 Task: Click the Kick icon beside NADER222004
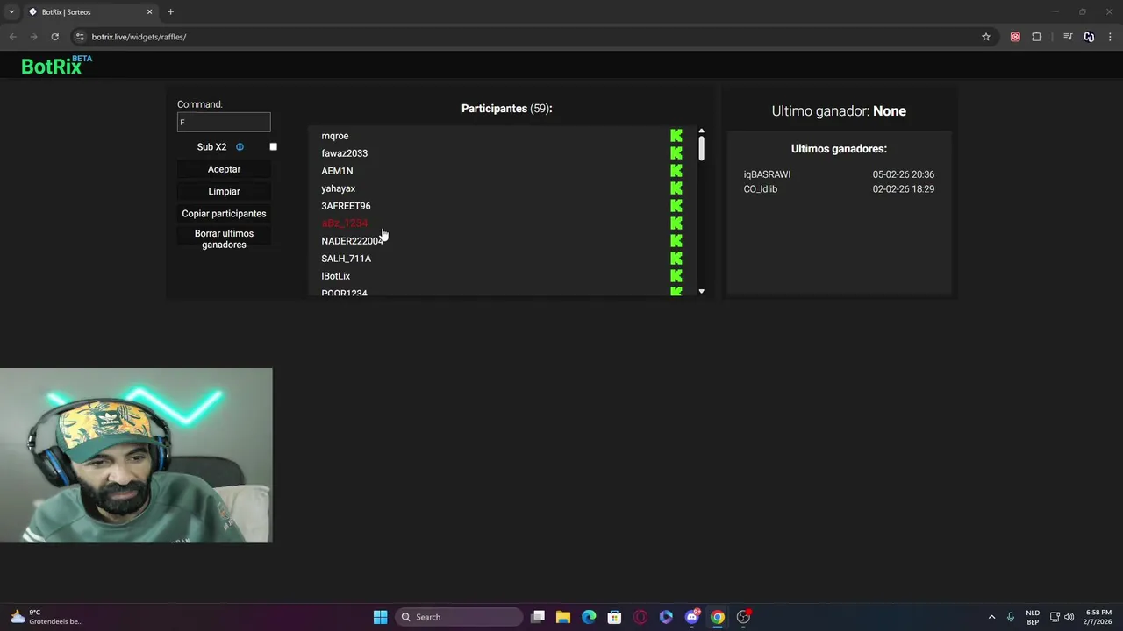(676, 241)
